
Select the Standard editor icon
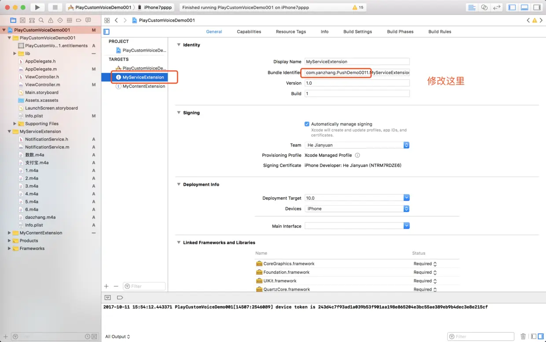472,7
